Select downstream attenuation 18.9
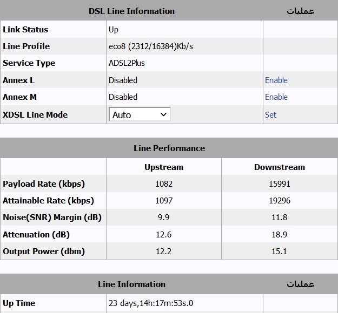The width and height of the screenshot is (338, 313). point(280,235)
